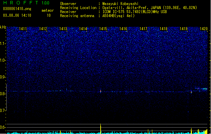The height and width of the screenshot is (134, 211).
Task: Select the 1420 time axis label
Action: (204, 29)
